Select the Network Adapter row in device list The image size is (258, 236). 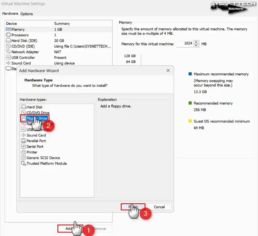[59, 52]
